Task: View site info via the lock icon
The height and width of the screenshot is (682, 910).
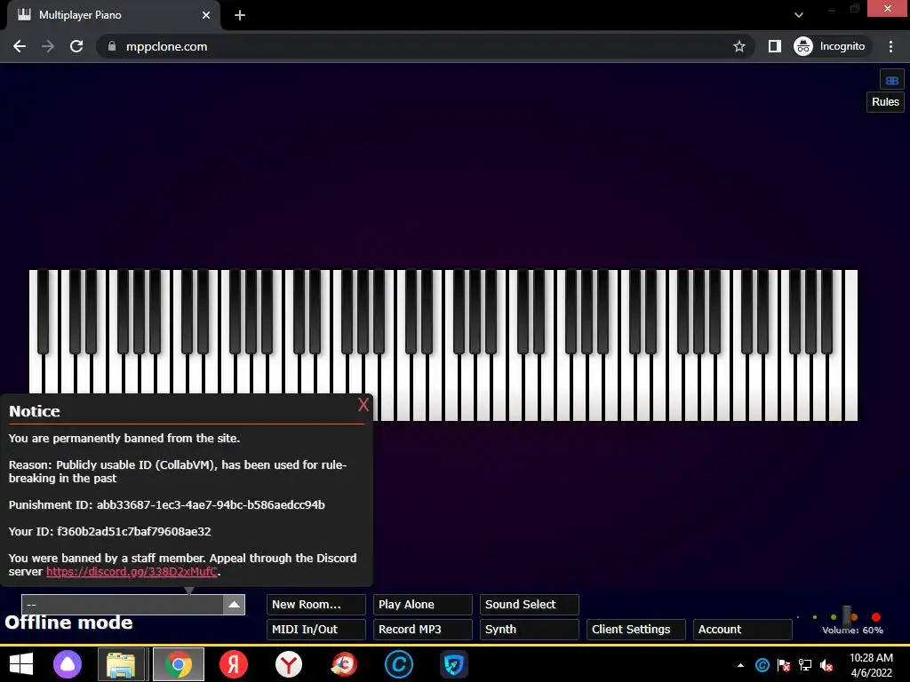Action: tap(112, 46)
